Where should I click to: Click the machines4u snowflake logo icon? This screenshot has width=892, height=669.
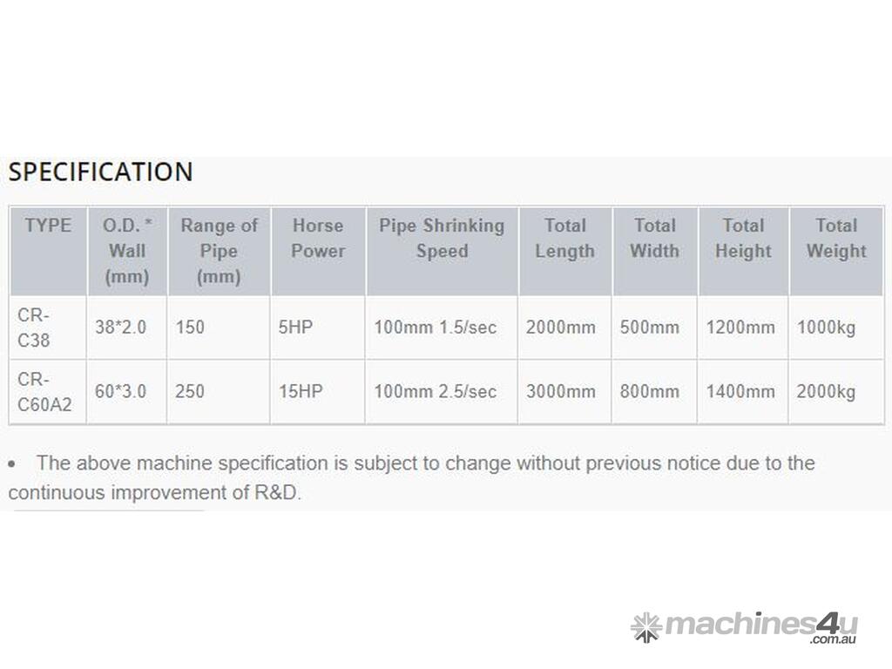coord(645,627)
